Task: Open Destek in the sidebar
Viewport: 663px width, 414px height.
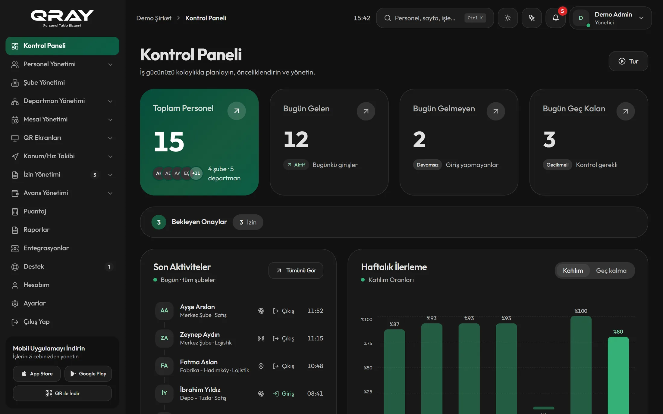Action: click(62, 266)
